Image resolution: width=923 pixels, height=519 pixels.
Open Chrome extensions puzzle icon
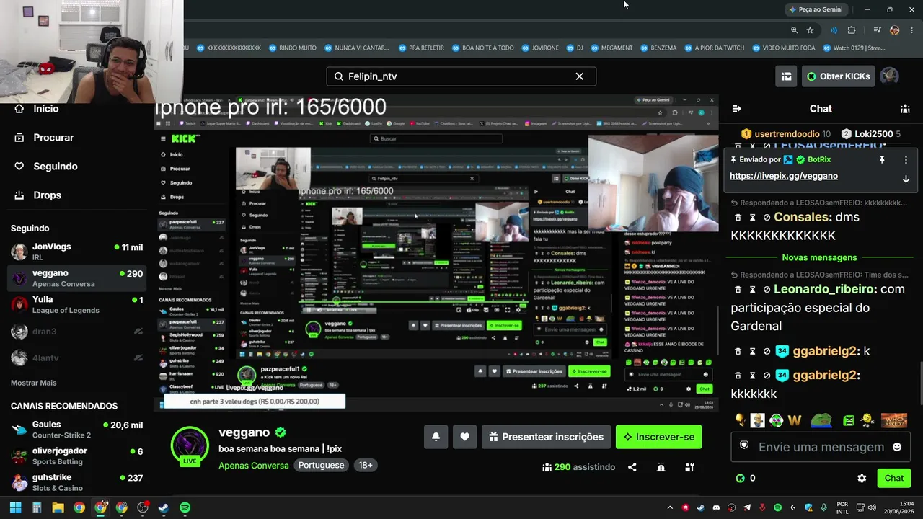pos(852,30)
